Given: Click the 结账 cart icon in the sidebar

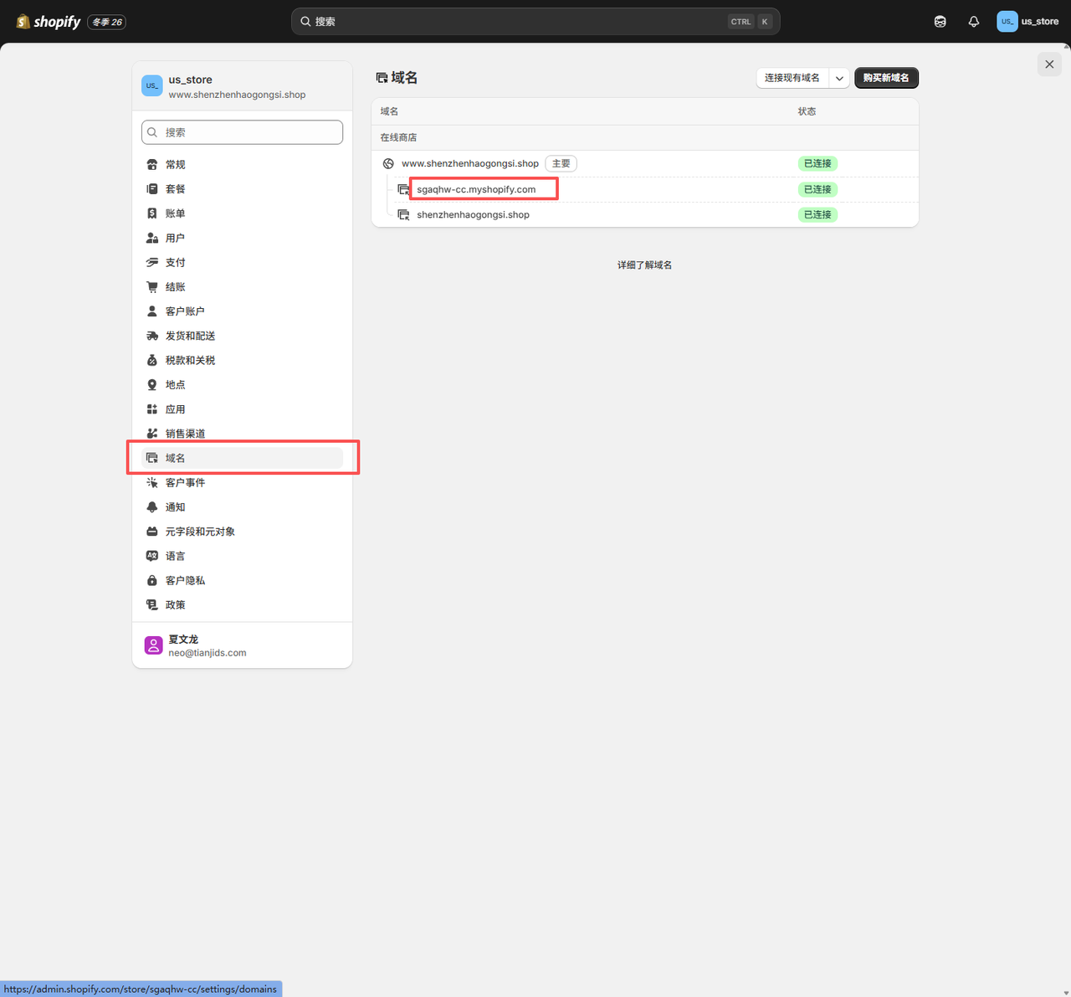Looking at the screenshot, I should point(152,287).
